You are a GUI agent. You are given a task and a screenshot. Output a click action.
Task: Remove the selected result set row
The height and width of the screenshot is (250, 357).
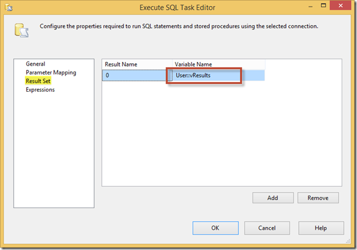(318, 198)
